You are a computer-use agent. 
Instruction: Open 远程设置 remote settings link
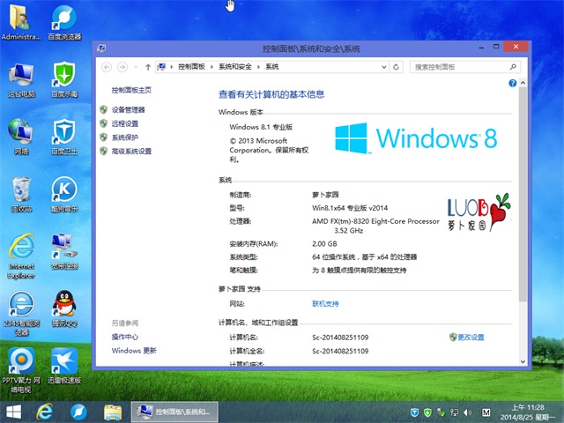click(124, 123)
